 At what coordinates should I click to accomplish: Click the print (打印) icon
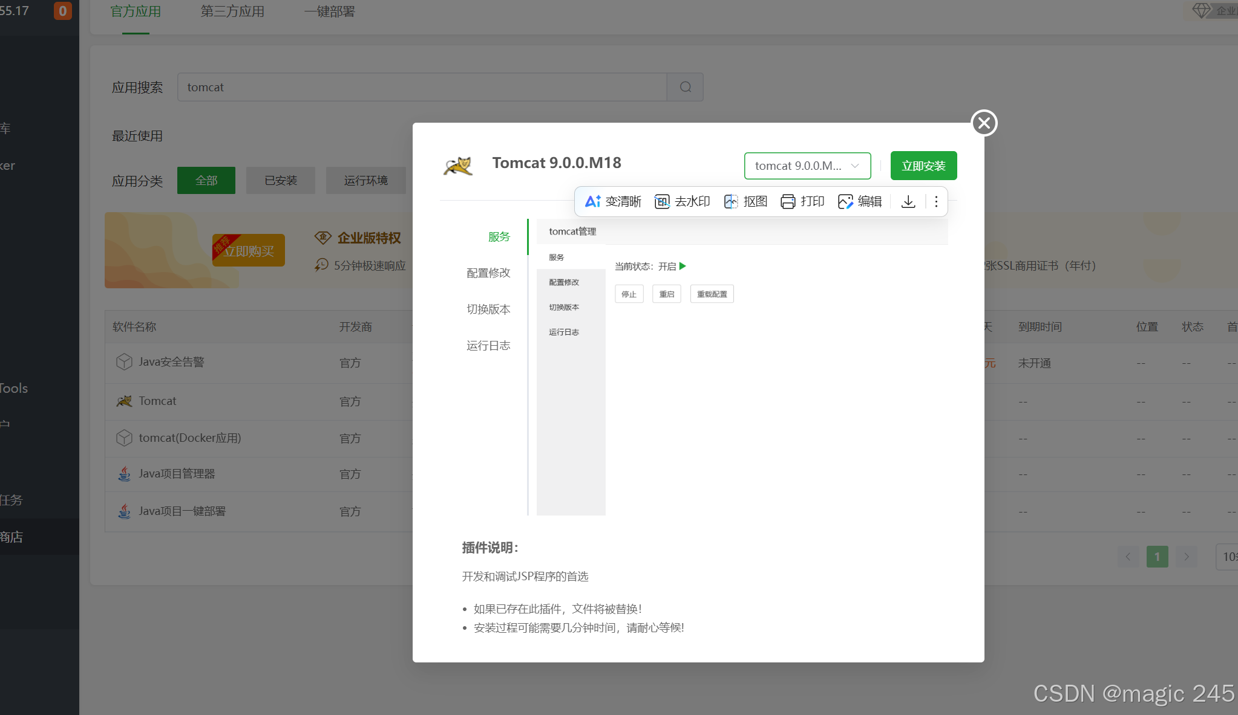788,201
